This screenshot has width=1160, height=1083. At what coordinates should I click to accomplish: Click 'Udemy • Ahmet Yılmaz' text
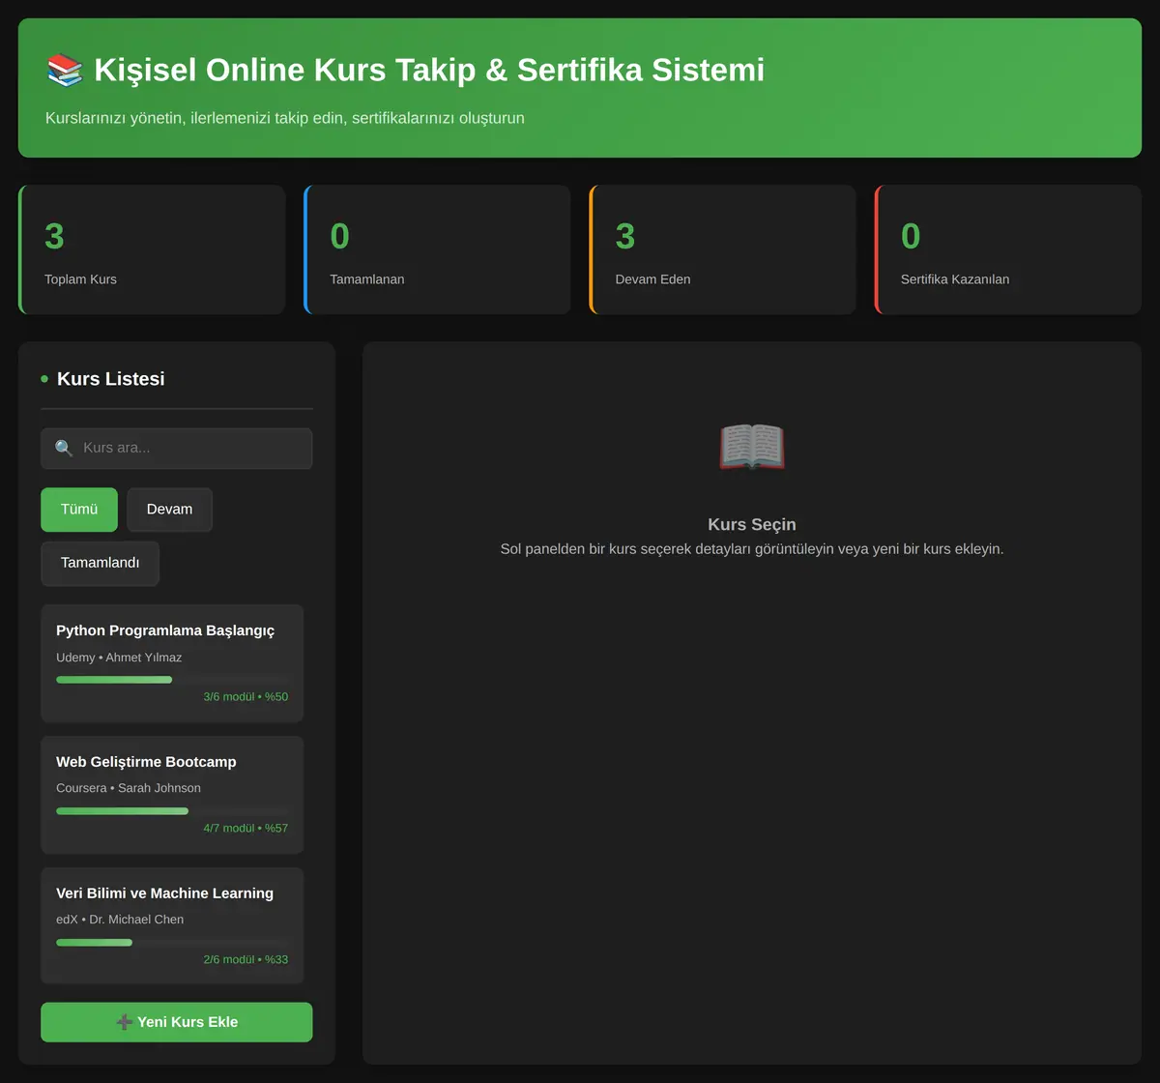[119, 658]
